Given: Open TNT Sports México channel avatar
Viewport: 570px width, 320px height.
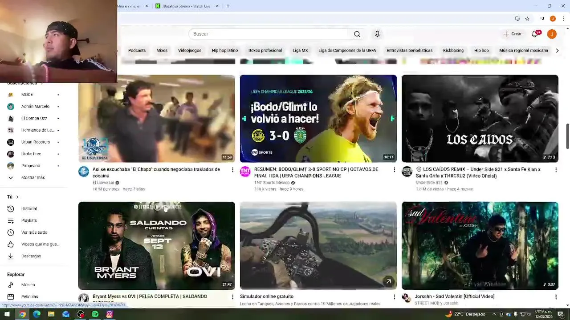Looking at the screenshot, I should click(245, 172).
